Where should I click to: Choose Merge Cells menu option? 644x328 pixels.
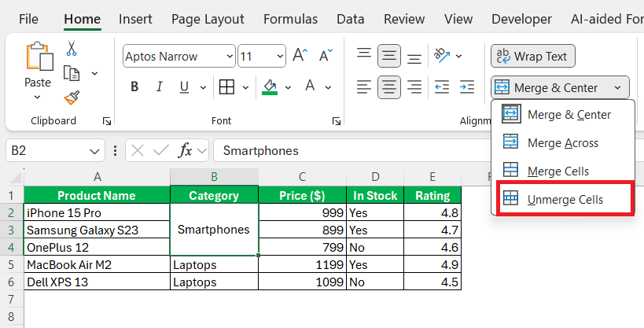click(564, 171)
